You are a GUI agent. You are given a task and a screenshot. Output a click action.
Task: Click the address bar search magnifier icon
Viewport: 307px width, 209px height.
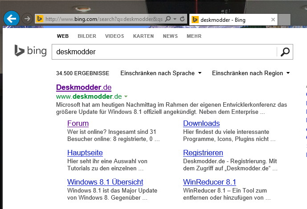pyautogui.click(x=168, y=19)
